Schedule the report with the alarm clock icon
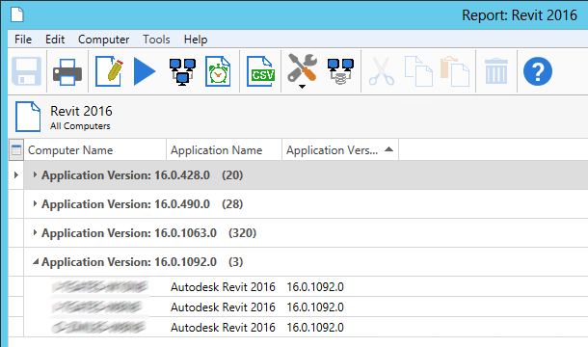The height and width of the screenshot is (347, 588). [218, 71]
